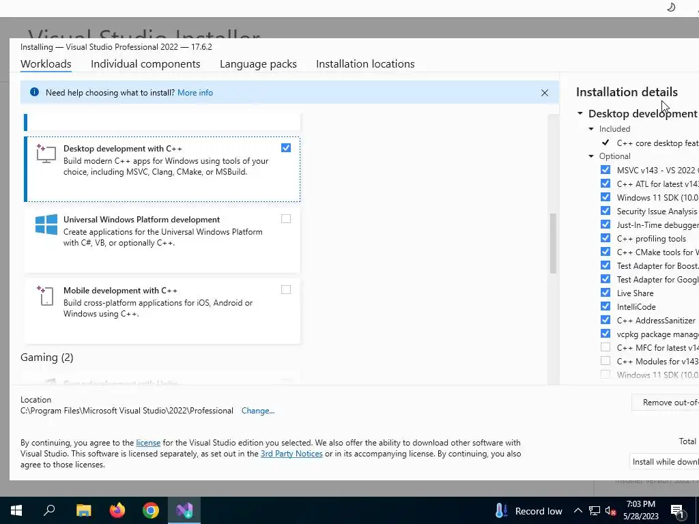Uncheck Security Issue Analysis option
The height and width of the screenshot is (524, 699).
tap(605, 211)
